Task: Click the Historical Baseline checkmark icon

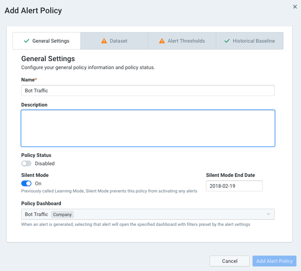Action: pos(227,41)
